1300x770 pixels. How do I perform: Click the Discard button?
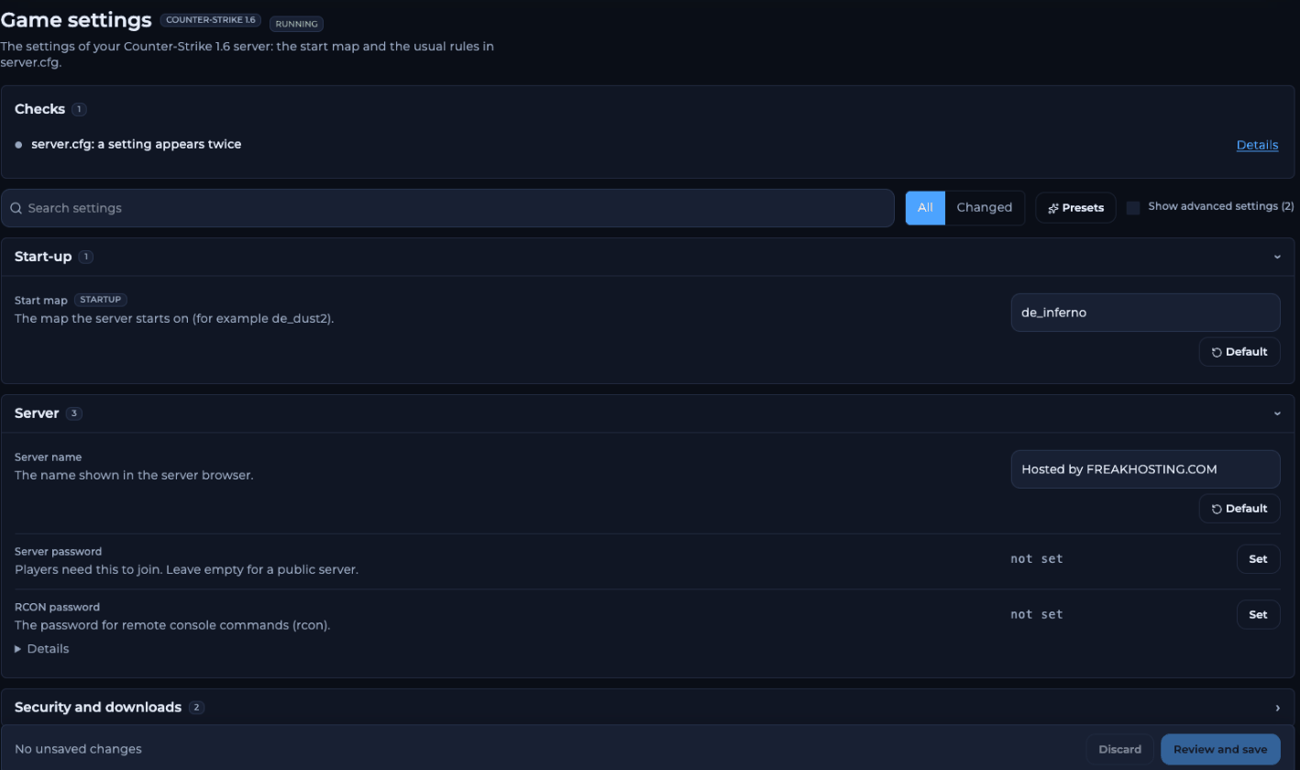1119,749
